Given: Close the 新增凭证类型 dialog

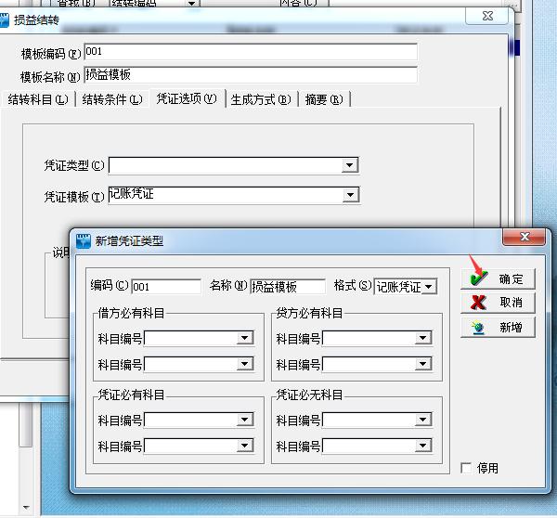Looking at the screenshot, I should (524, 237).
